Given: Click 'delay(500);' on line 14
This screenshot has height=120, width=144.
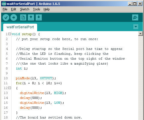Looking at the screenshot, I should (x=31, y=98).
